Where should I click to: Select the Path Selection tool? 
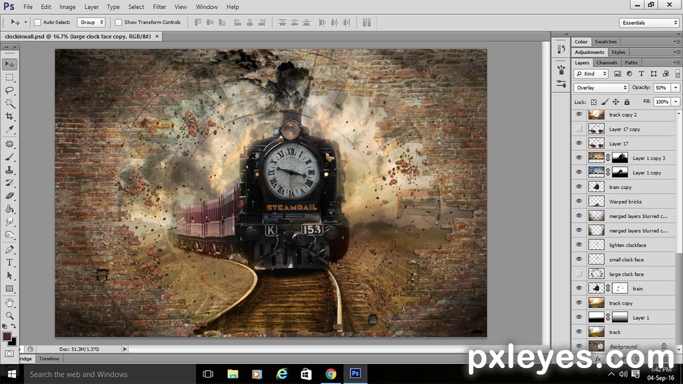tap(10, 275)
